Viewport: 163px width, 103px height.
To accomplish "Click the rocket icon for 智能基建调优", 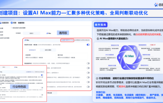I will coord(134,48).
